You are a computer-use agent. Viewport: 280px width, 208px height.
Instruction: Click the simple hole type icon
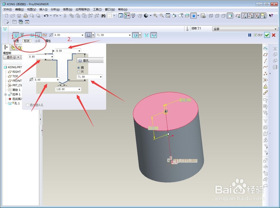[x=16, y=35]
